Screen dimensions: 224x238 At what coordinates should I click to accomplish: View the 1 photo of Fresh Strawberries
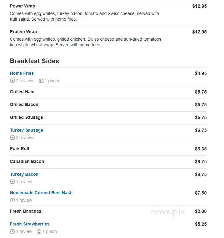[x=50, y=231]
